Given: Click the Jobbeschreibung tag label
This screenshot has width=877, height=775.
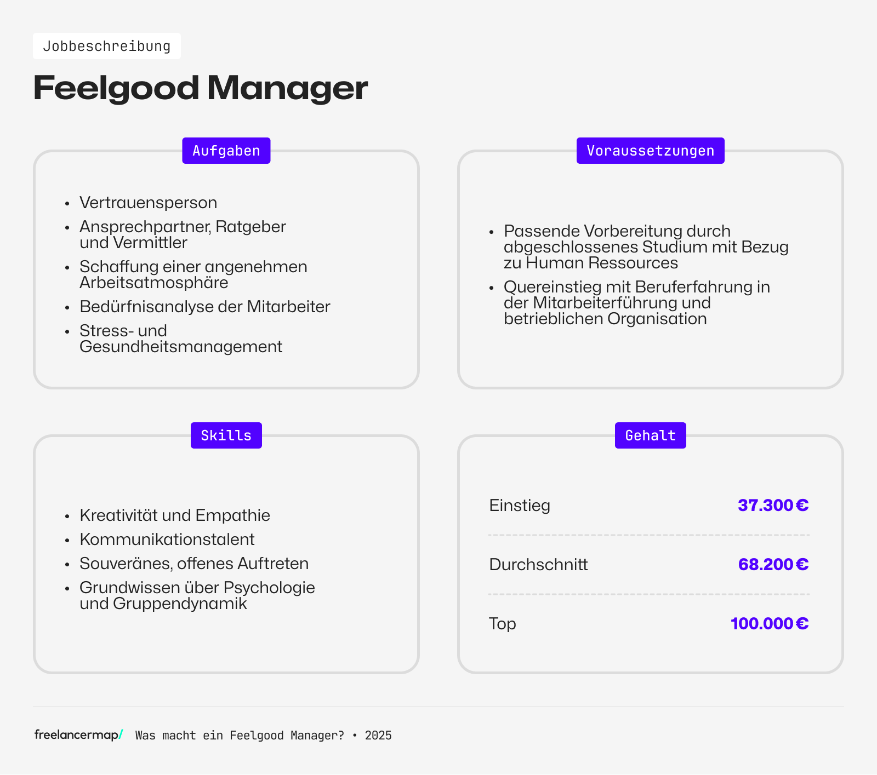Looking at the screenshot, I should coord(107,46).
